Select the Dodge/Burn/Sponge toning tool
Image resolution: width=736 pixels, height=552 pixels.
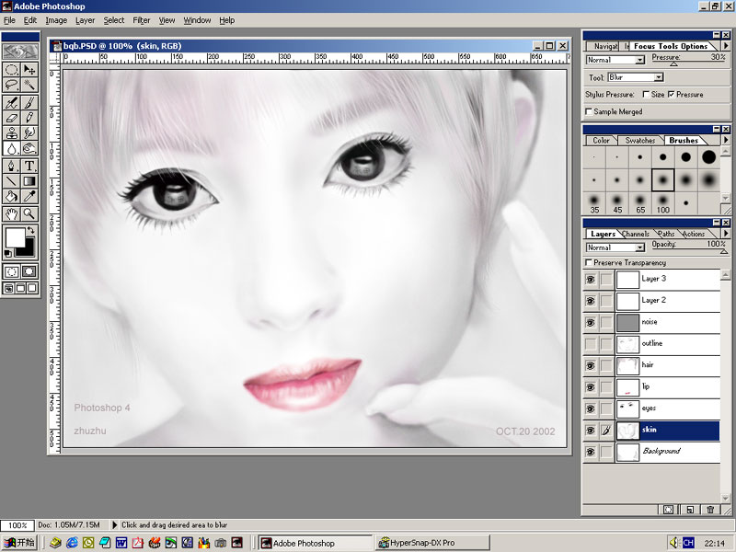point(29,148)
